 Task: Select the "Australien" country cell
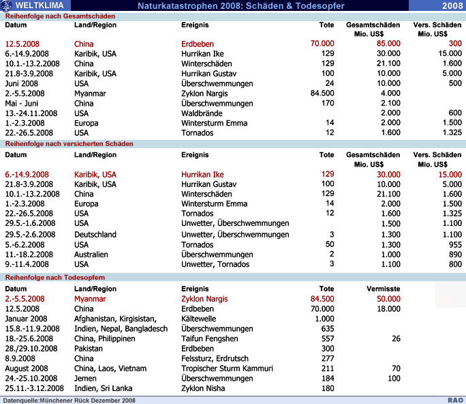coord(91,255)
